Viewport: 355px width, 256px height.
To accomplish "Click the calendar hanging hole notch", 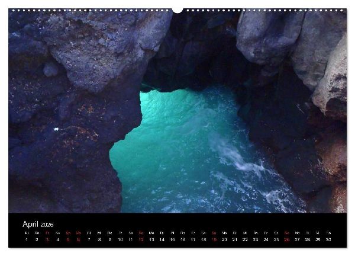I will (x=177, y=11).
